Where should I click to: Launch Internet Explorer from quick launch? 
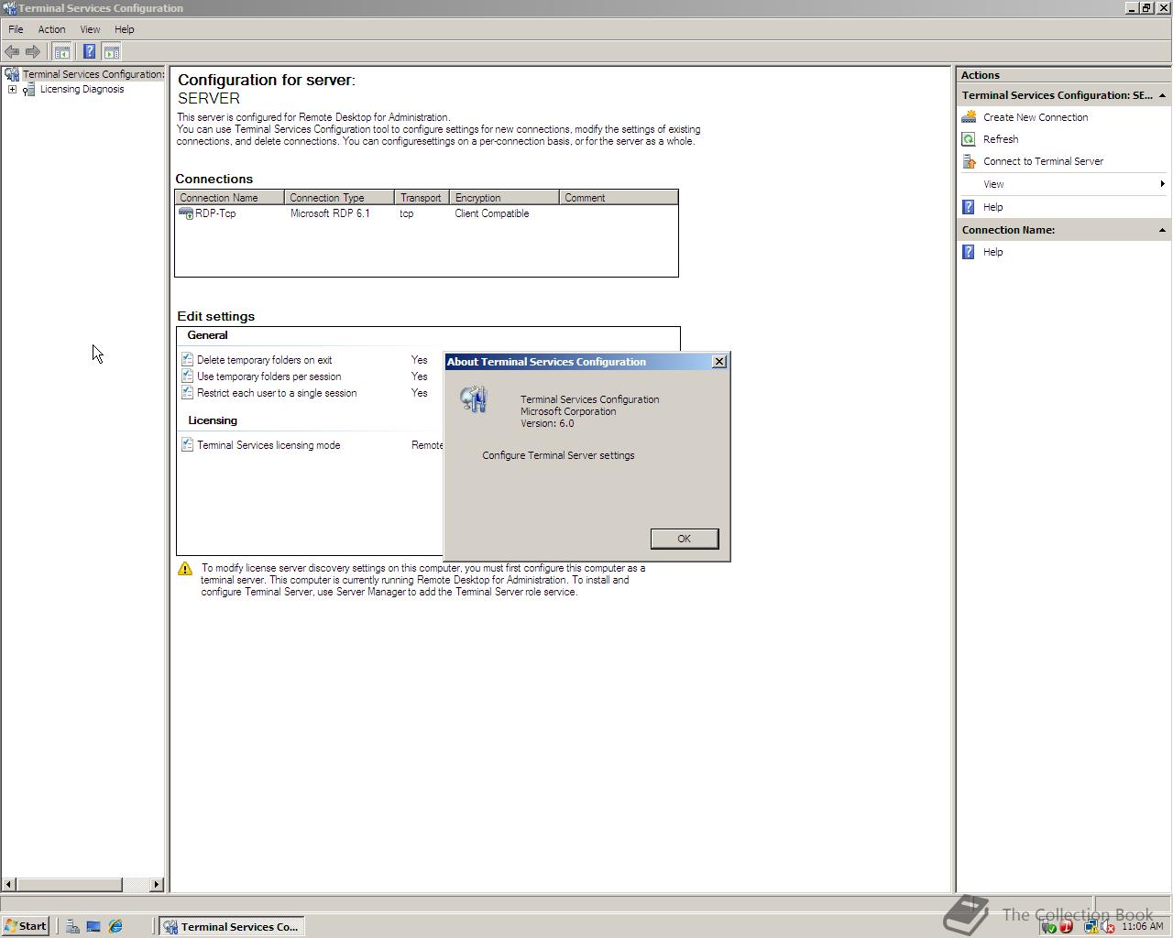115,927
